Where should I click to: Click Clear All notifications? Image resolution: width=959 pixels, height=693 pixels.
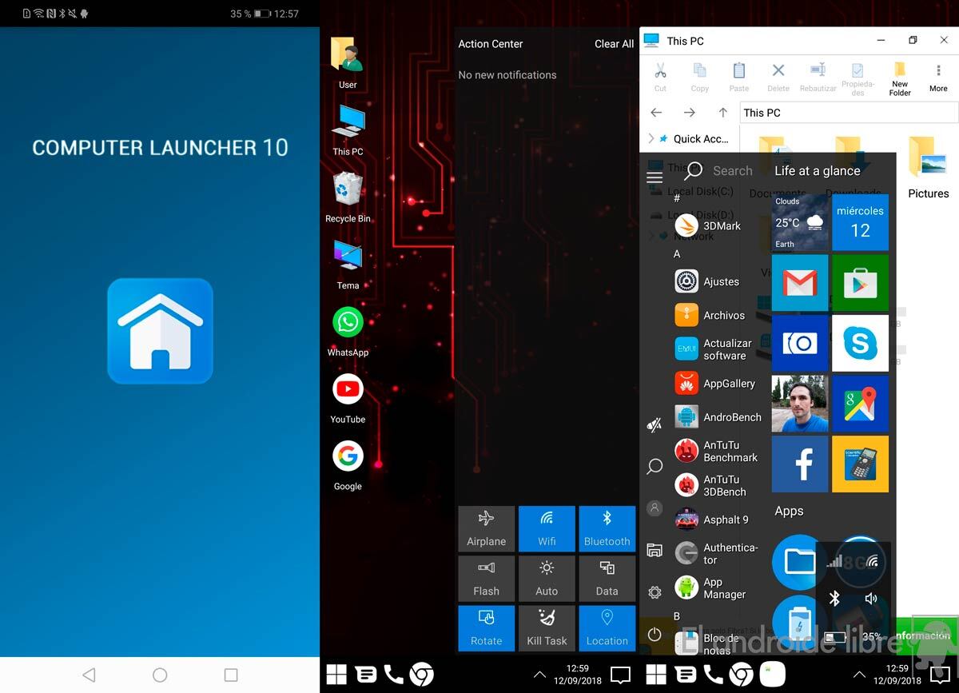(x=614, y=44)
